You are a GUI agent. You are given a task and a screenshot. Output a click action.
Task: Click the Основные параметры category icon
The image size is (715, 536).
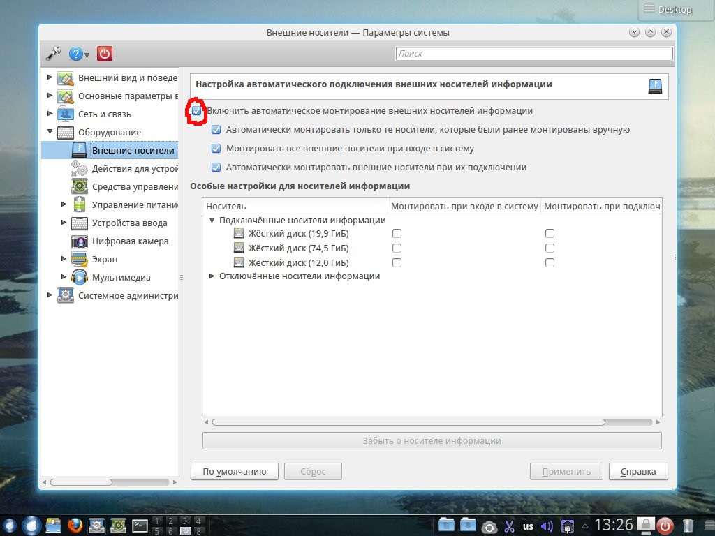click(x=66, y=96)
